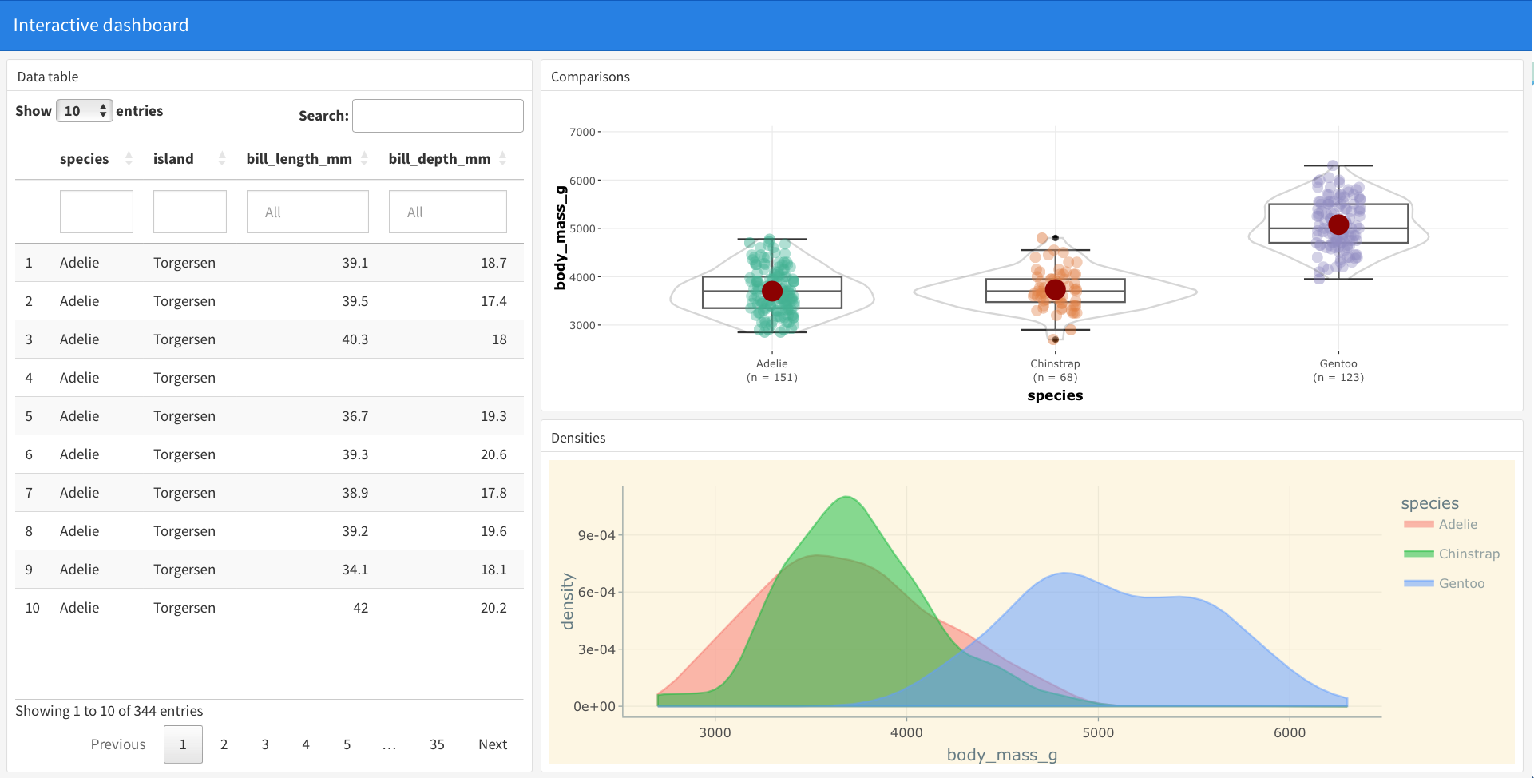Toggle Adelie in the density legend

[1457, 525]
